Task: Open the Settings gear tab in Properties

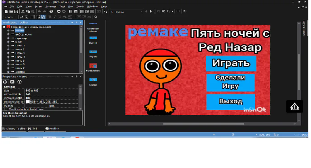Action: point(5,82)
